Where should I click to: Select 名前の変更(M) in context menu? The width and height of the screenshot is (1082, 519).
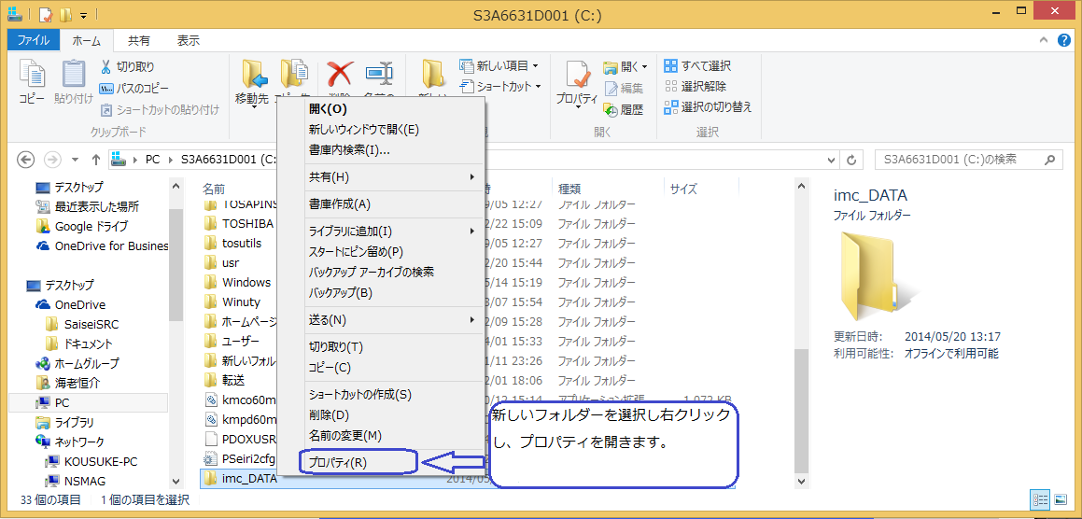344,436
